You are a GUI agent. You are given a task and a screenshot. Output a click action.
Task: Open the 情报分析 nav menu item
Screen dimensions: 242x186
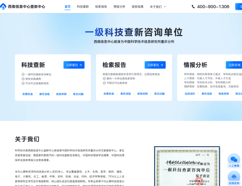[x=119, y=7]
